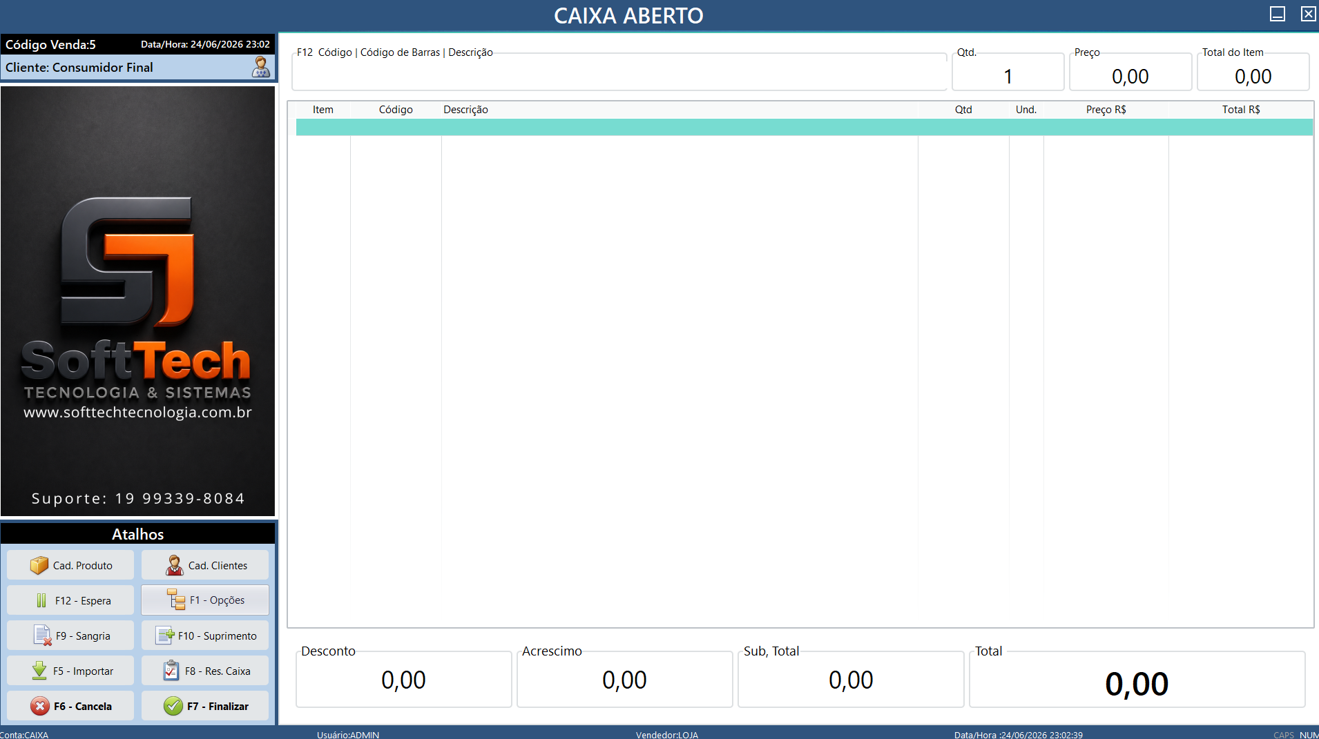The image size is (1319, 739).
Task: Open Cad. Produto box icon shortcut
Action: click(39, 565)
